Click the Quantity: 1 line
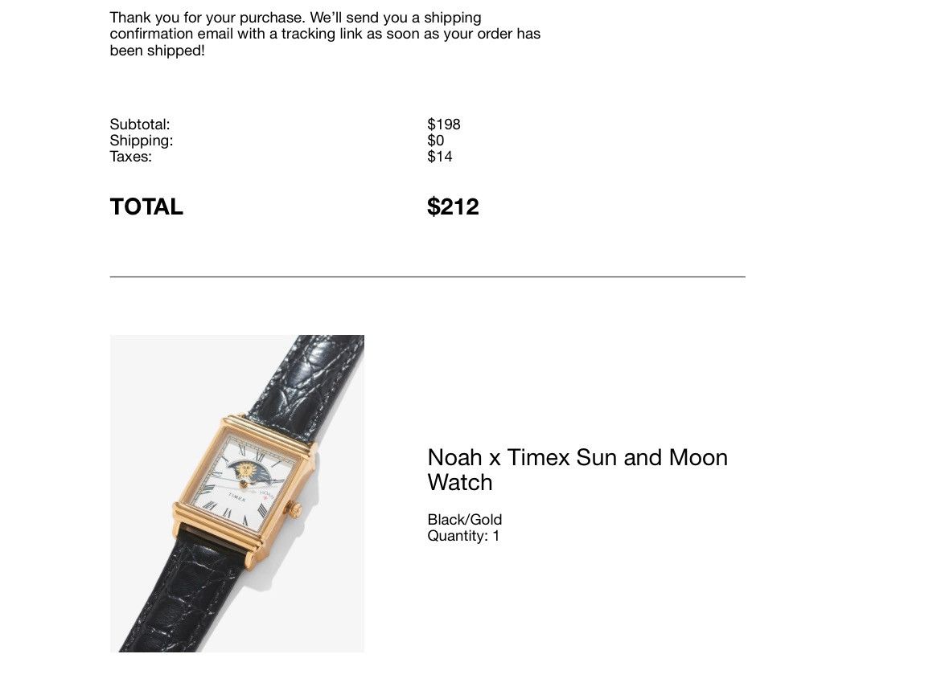Screen dimensions: 941x699 [463, 536]
